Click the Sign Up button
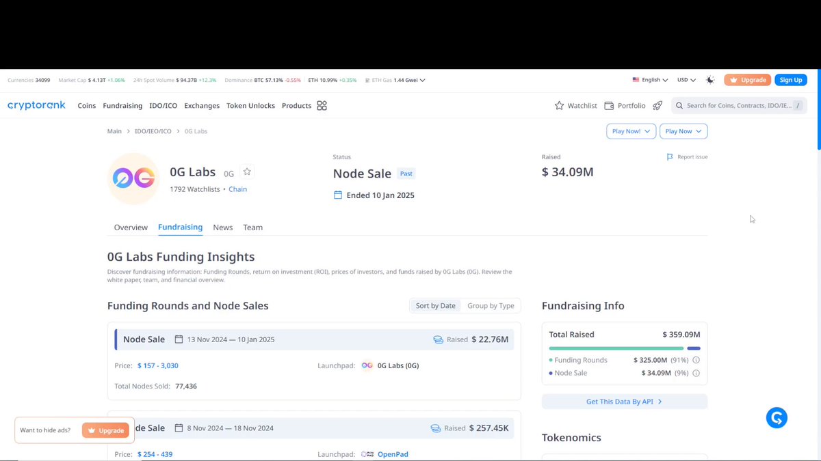This screenshot has height=461, width=821. [x=791, y=80]
